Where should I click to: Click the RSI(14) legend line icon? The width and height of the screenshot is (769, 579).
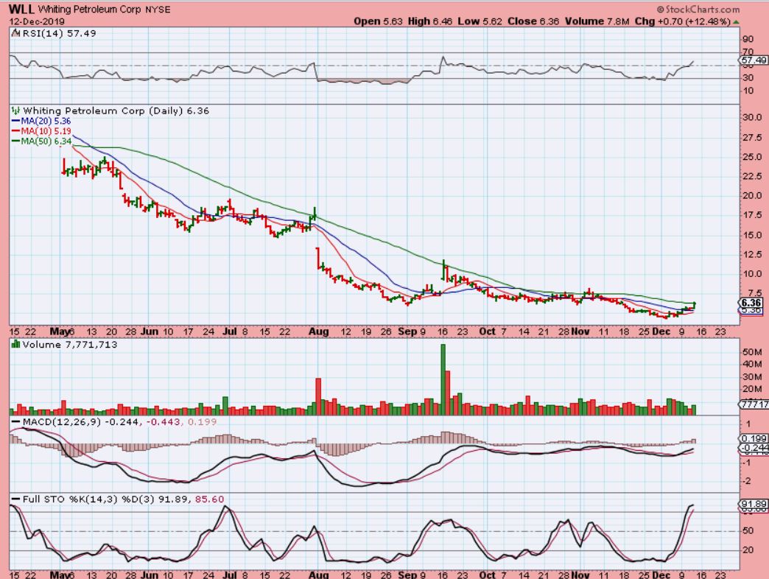pos(15,33)
